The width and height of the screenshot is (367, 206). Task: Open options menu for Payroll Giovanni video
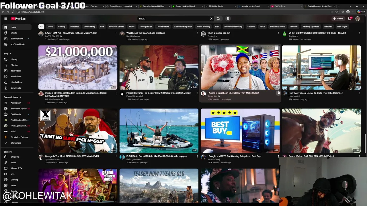click(197, 93)
